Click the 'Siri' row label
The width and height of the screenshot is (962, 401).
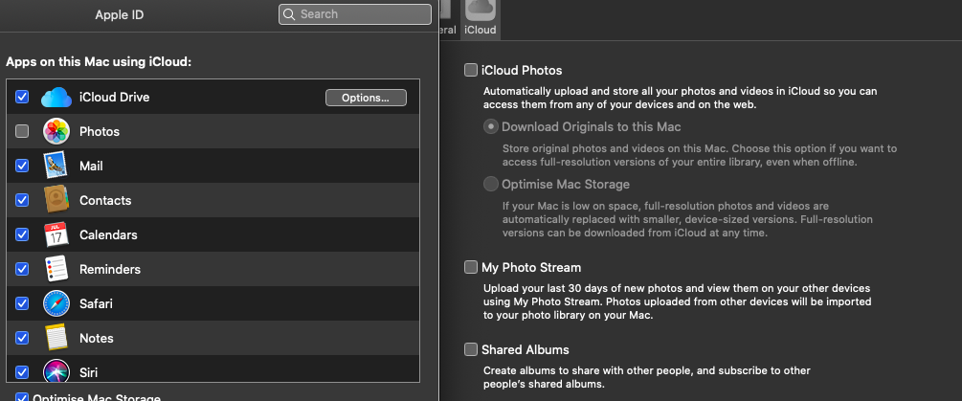[x=88, y=371]
